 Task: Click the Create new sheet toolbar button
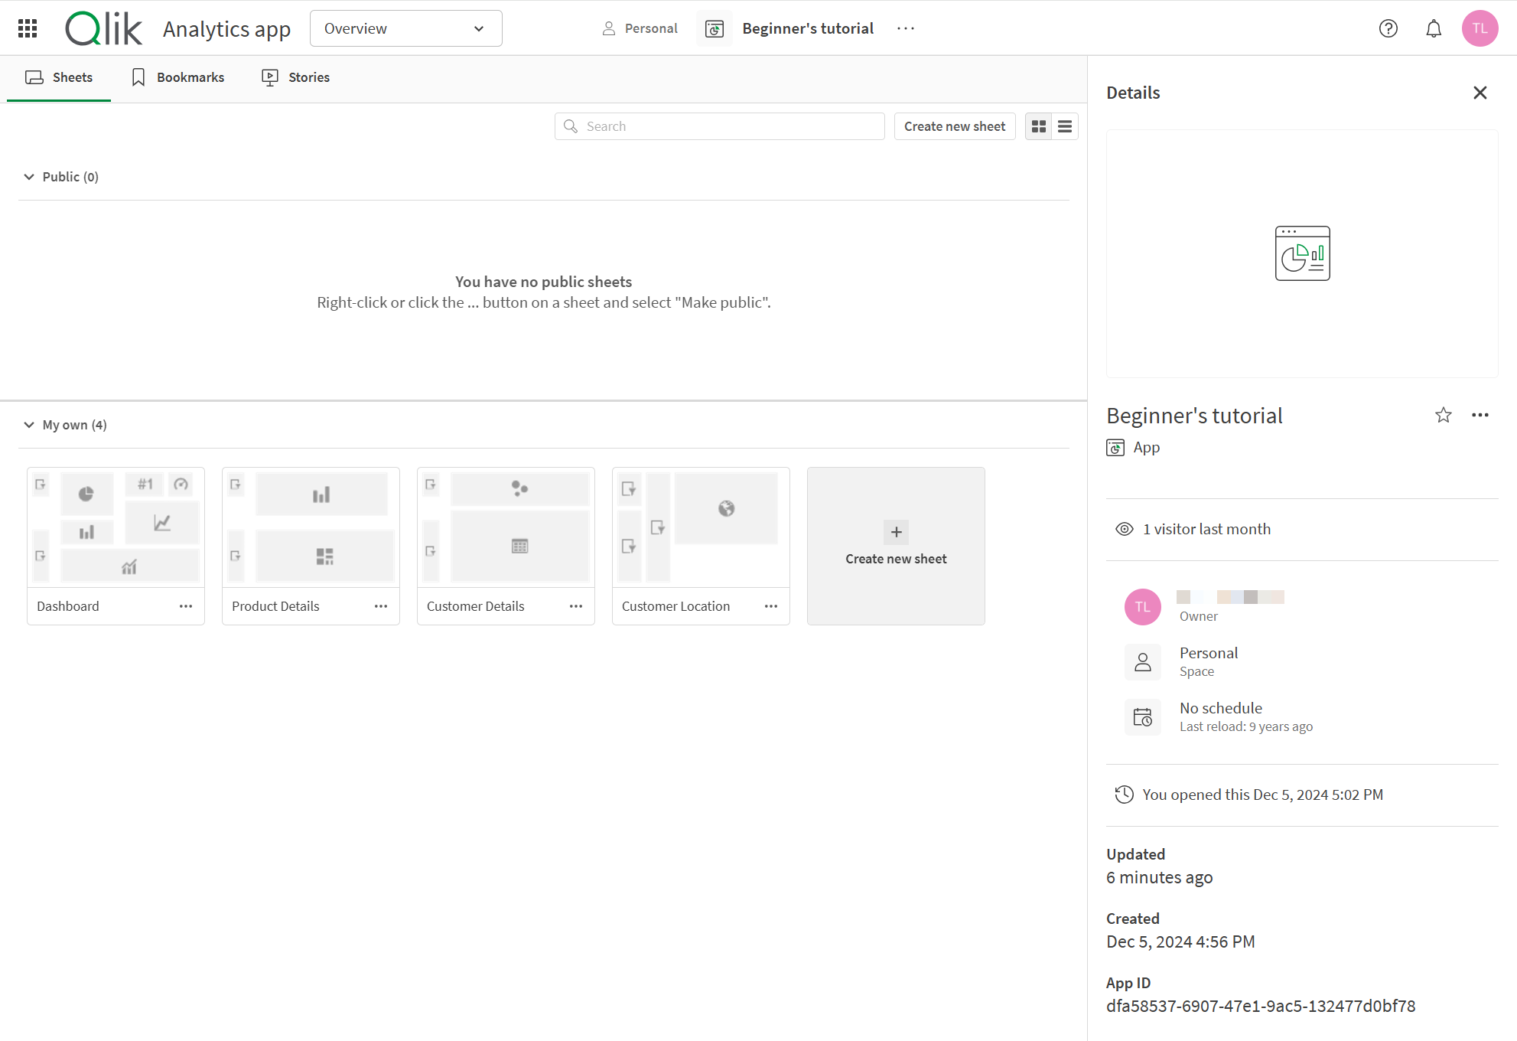click(x=954, y=126)
